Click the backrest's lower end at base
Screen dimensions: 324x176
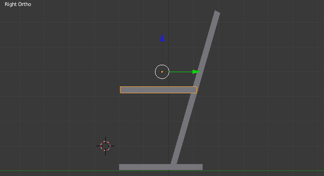[174, 162]
